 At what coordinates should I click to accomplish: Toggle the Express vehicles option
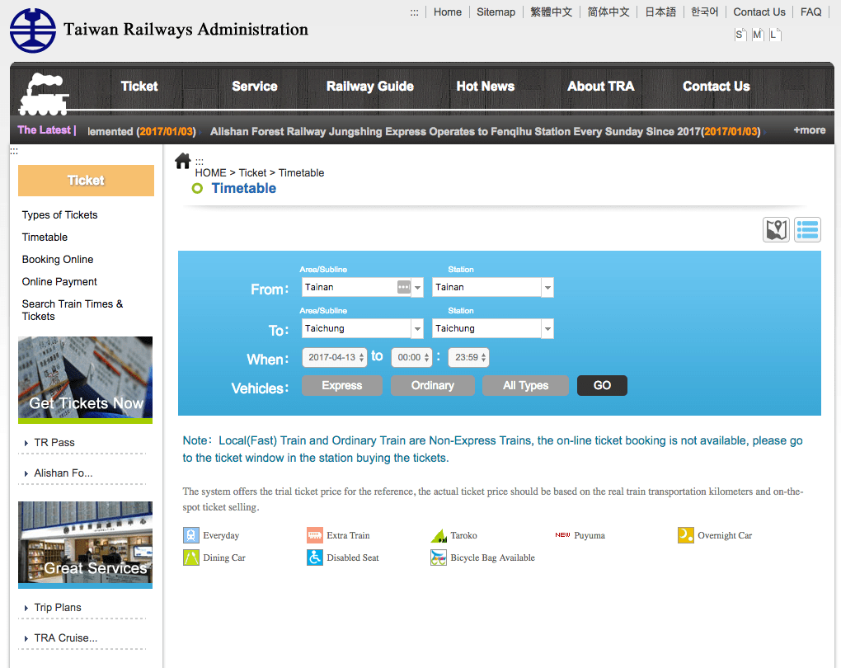coord(341,385)
